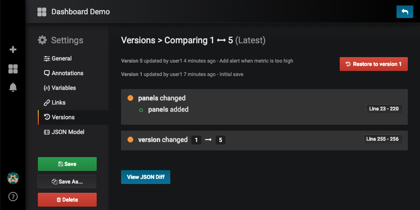The width and height of the screenshot is (420, 210).
Task: Click the Dashboard Demo grid icon
Action: (42, 12)
